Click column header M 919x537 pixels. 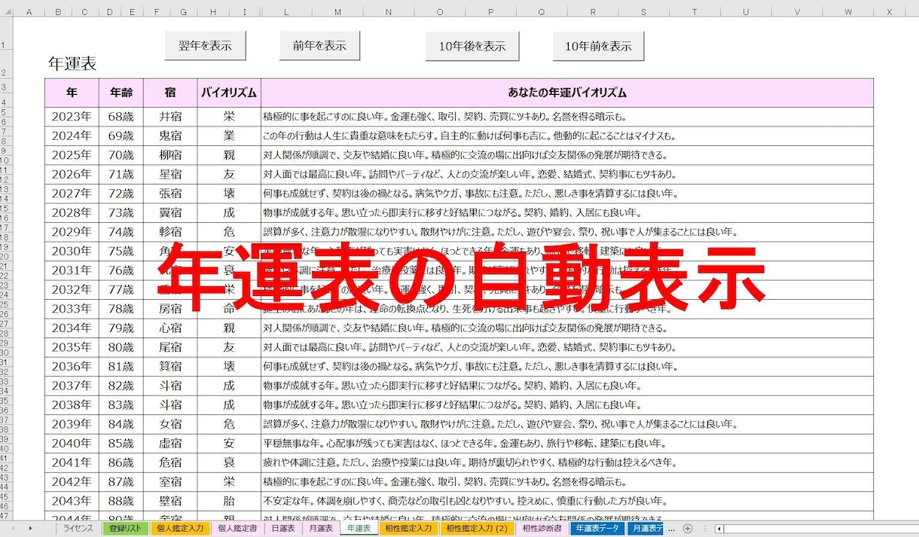click(337, 11)
